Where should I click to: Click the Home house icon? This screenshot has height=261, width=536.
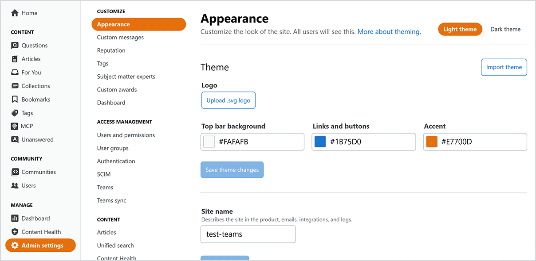pyautogui.click(x=15, y=13)
